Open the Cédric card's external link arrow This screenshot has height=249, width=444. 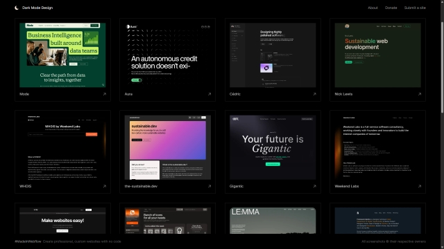click(314, 94)
